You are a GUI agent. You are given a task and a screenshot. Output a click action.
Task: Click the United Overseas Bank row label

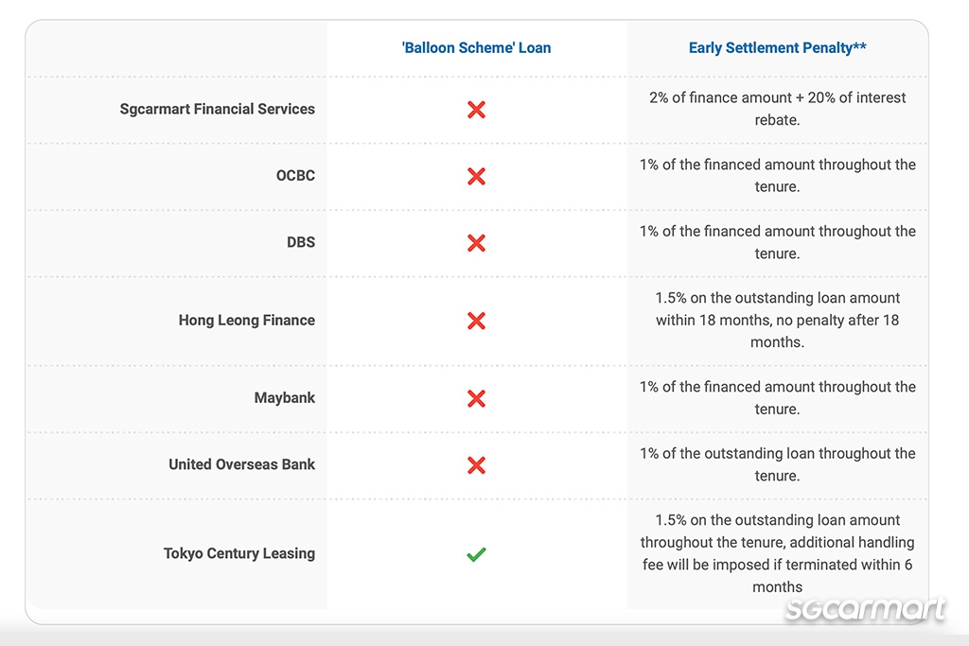[x=241, y=464]
